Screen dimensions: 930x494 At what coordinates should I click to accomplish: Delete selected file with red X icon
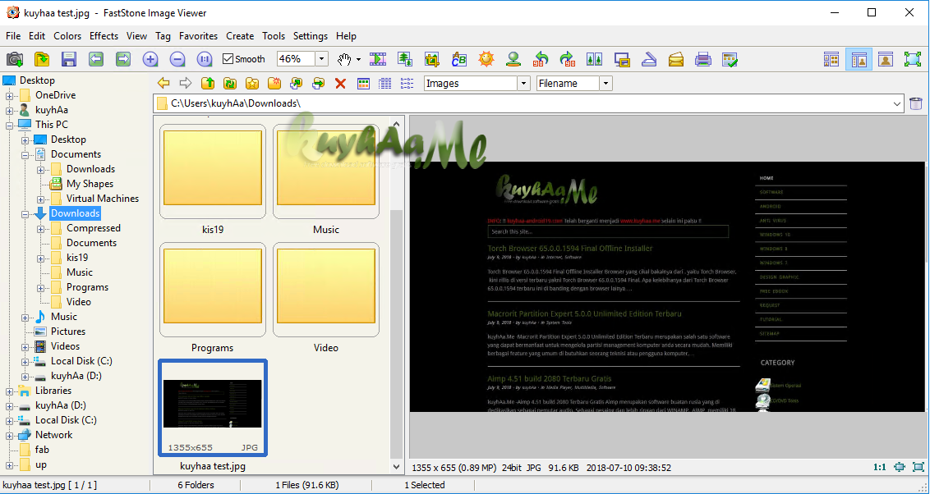click(340, 84)
